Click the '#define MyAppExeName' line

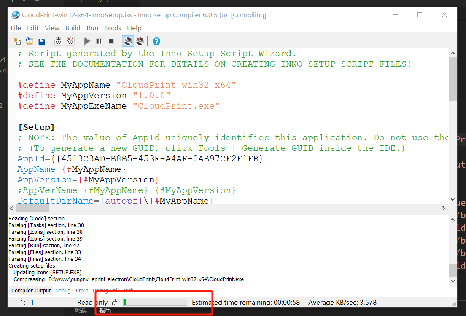click(x=119, y=106)
